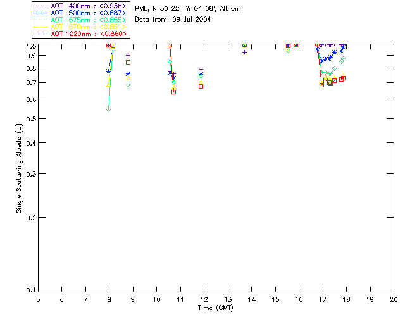
Task: Click the red square marker at 8.8 hours
Action: point(128,62)
